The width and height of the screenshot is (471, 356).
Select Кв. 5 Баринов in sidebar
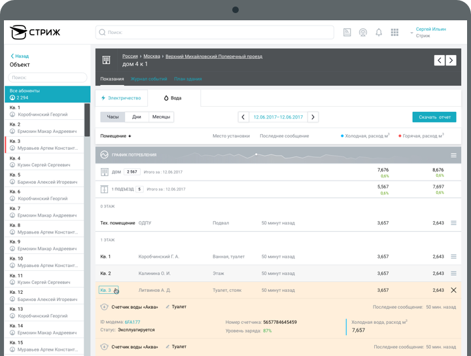44,178
